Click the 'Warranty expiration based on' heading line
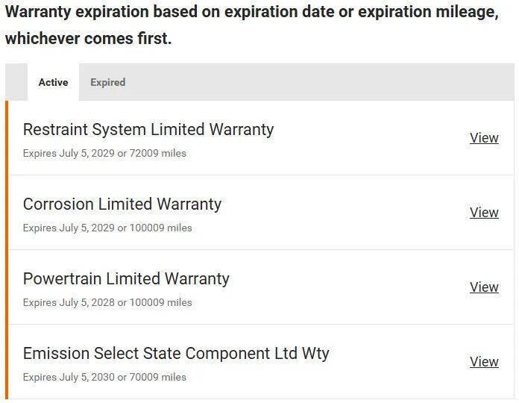This screenshot has width=519, height=403. [251, 13]
